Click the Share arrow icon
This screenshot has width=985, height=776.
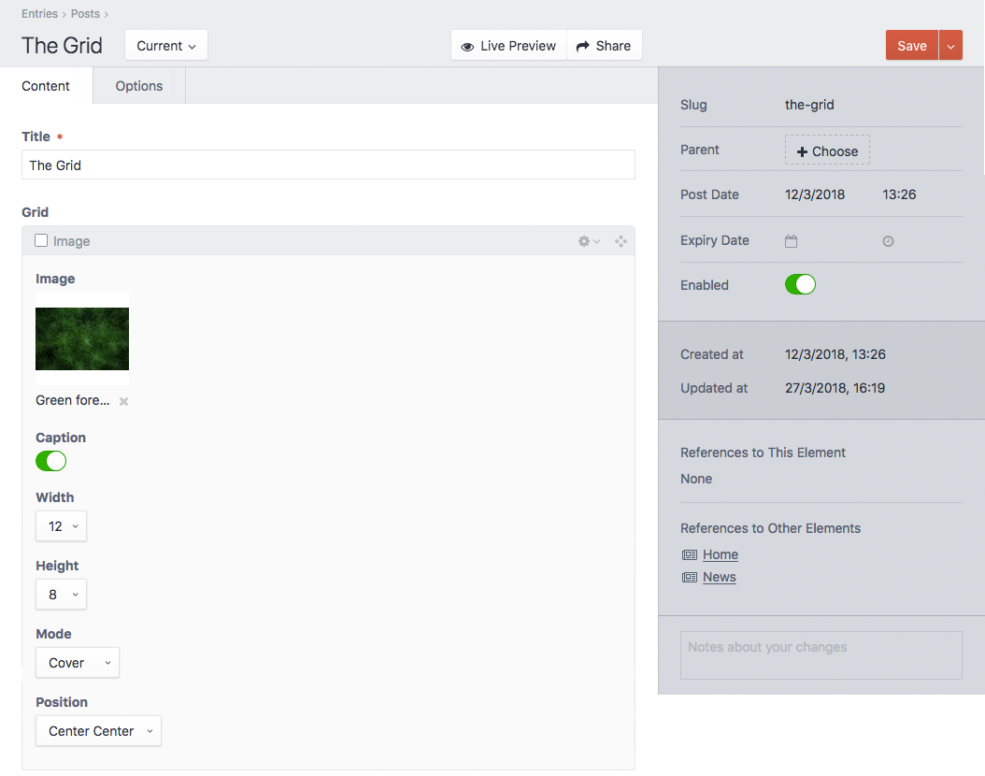point(579,45)
